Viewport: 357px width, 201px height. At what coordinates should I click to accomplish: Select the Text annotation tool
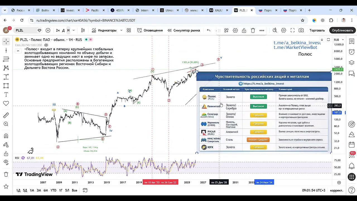point(6,95)
